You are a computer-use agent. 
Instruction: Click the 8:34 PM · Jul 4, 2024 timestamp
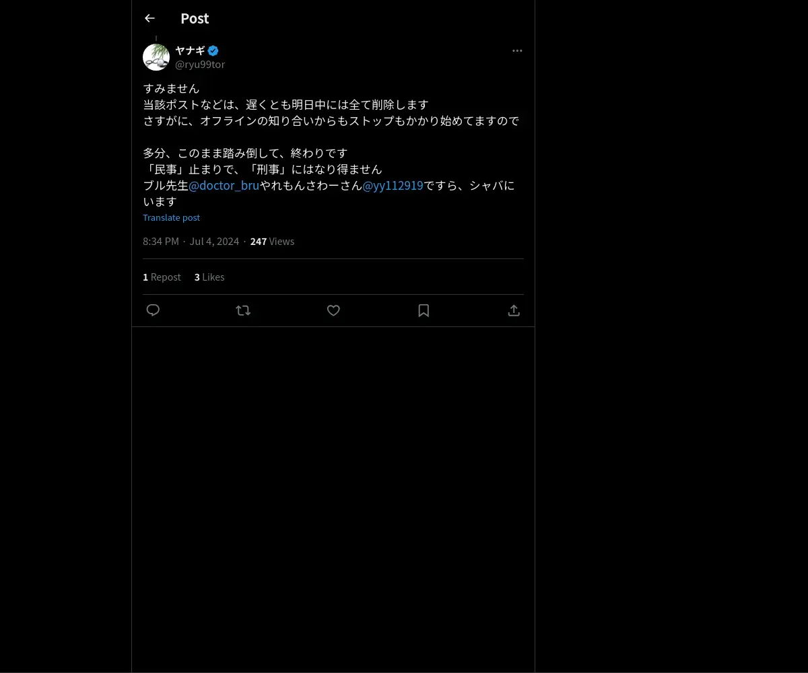pos(191,241)
